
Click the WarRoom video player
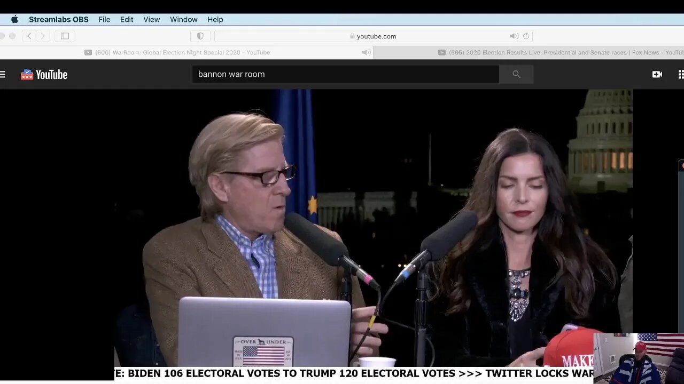373,228
